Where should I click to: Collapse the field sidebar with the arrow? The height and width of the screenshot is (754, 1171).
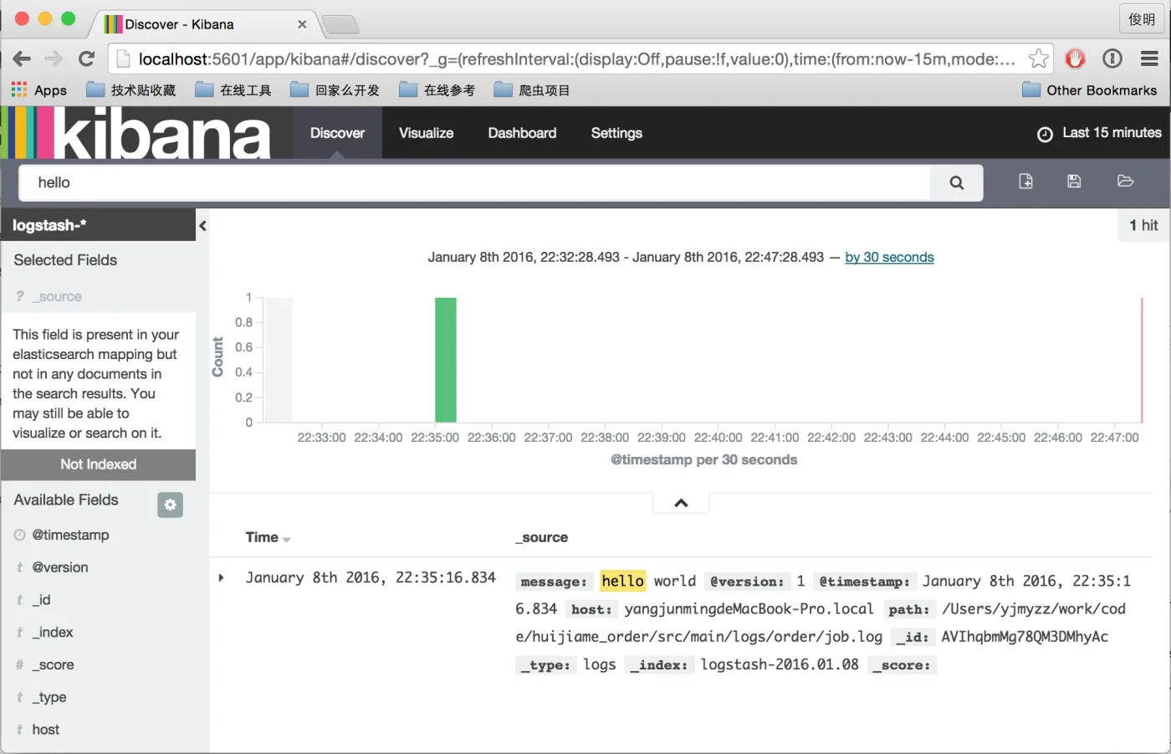[x=202, y=225]
